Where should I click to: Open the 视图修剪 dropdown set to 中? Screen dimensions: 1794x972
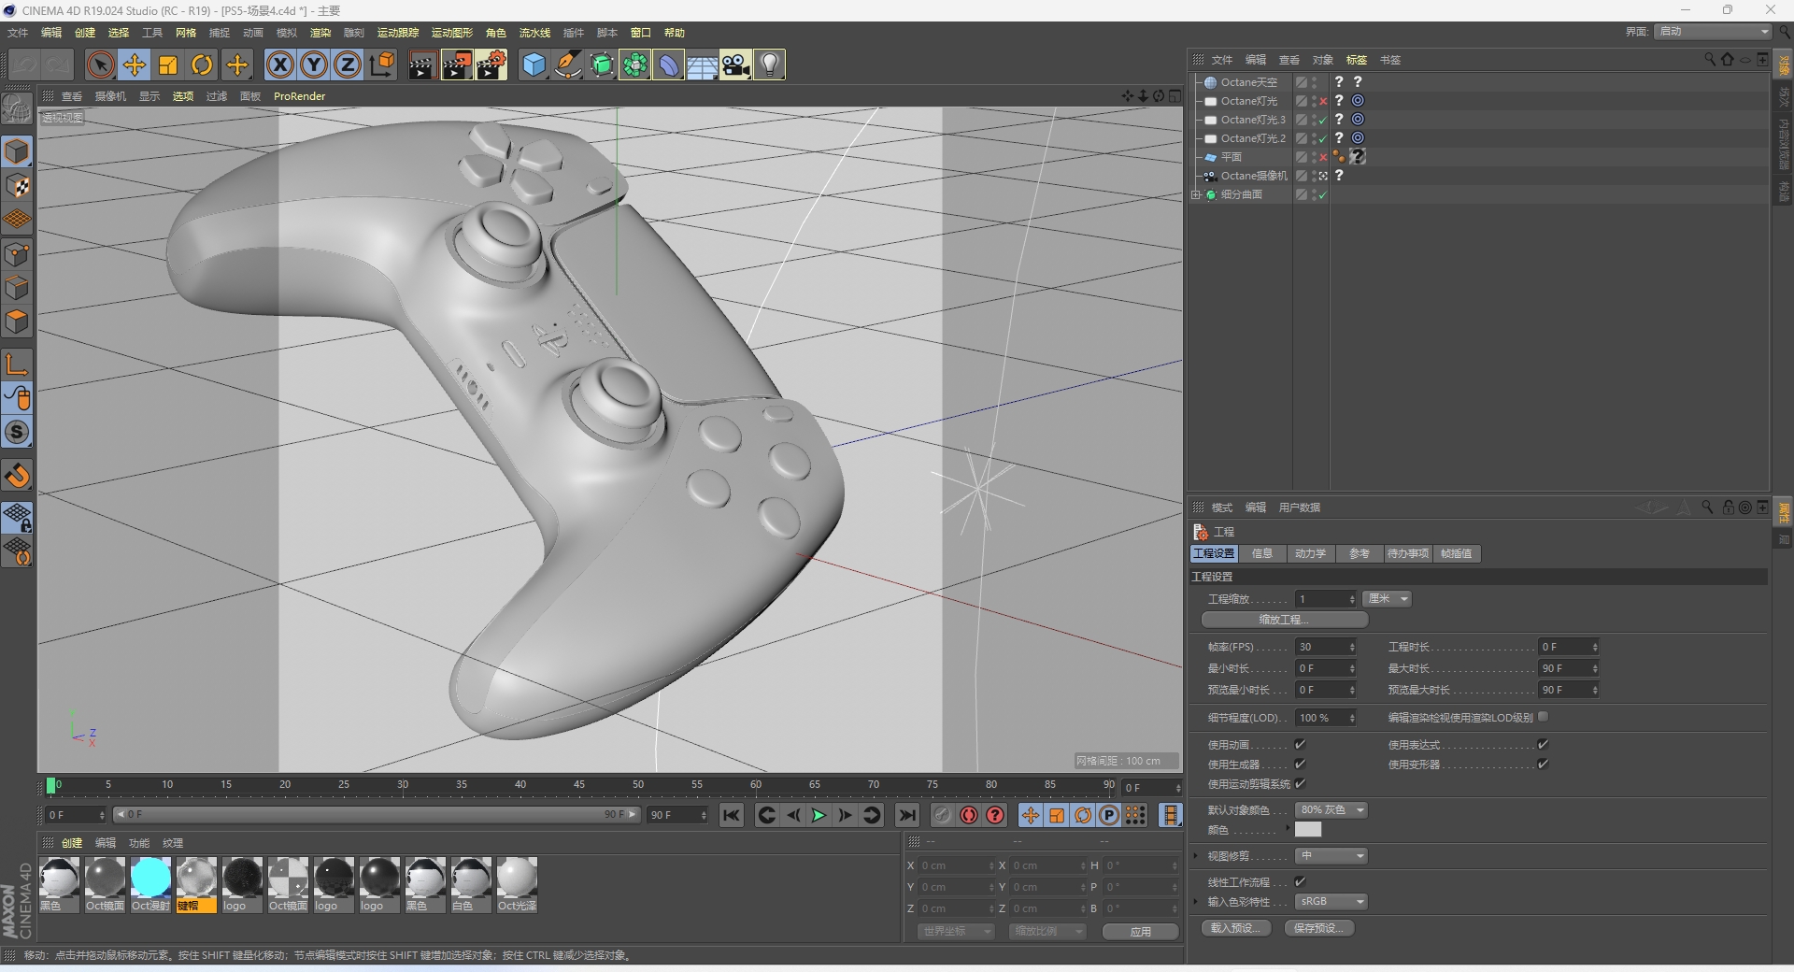(x=1331, y=856)
